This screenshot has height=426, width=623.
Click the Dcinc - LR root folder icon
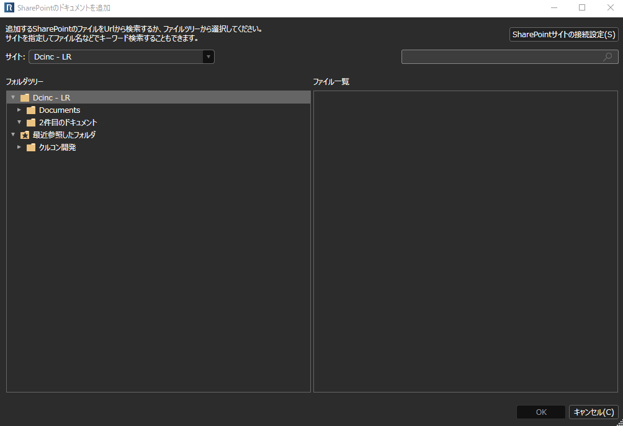pyautogui.click(x=25, y=98)
